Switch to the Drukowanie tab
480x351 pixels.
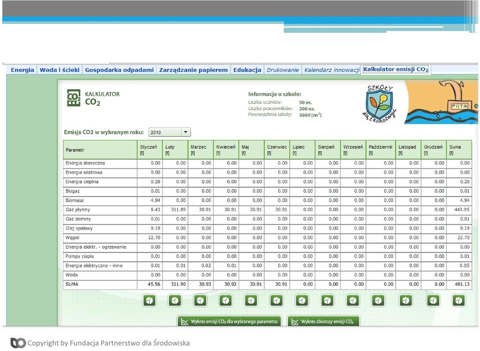point(283,70)
